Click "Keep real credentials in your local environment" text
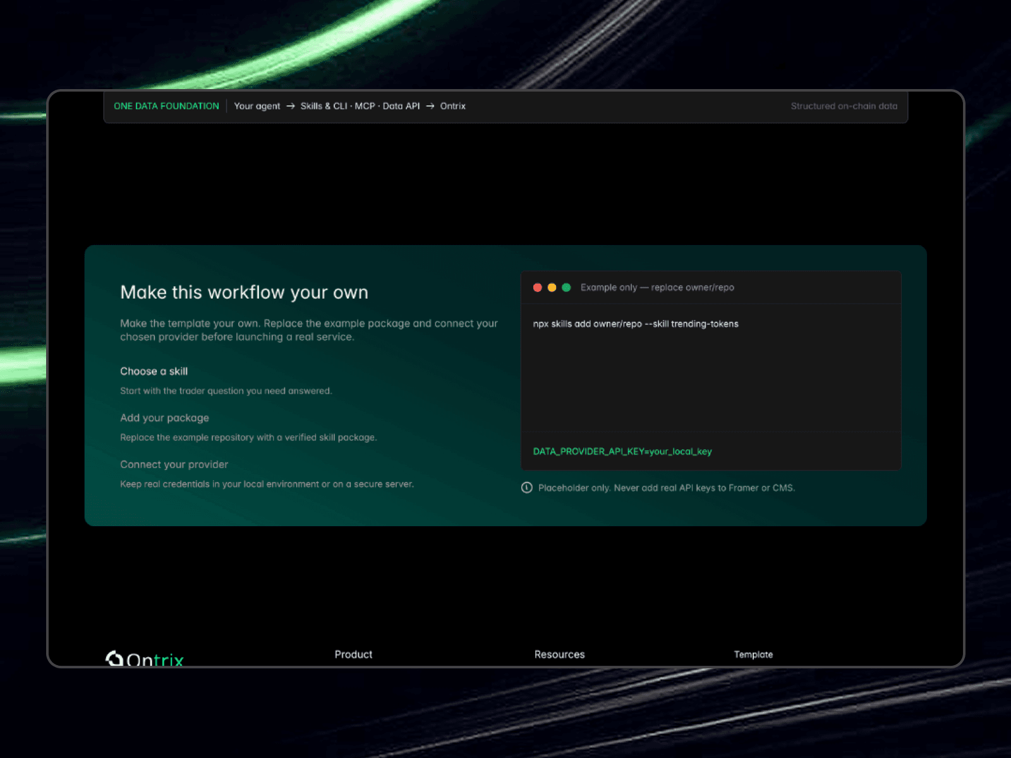This screenshot has height=758, width=1011. tap(267, 484)
